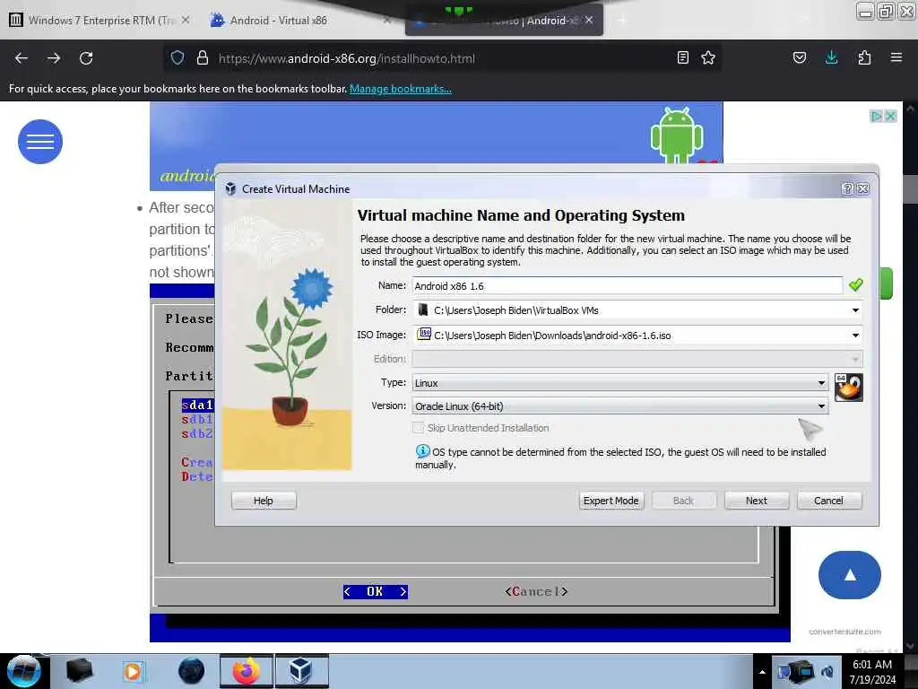
Task: Expand the Folder dropdown
Action: (855, 310)
